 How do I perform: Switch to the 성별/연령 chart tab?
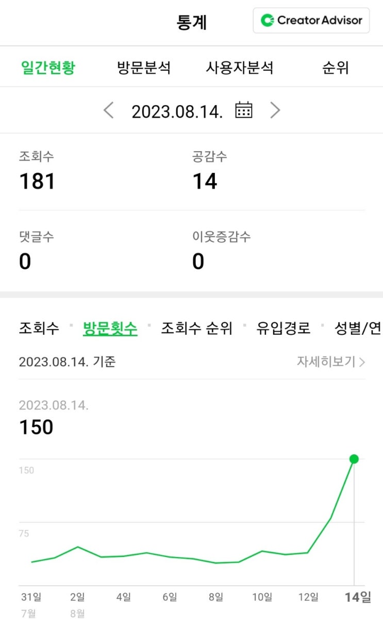click(x=358, y=329)
